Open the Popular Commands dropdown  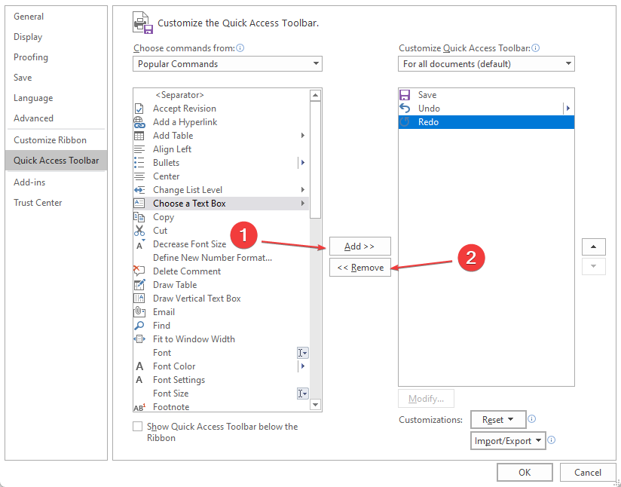tap(228, 64)
